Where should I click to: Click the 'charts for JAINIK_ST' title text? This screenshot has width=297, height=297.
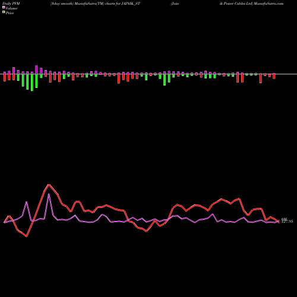(122, 4)
